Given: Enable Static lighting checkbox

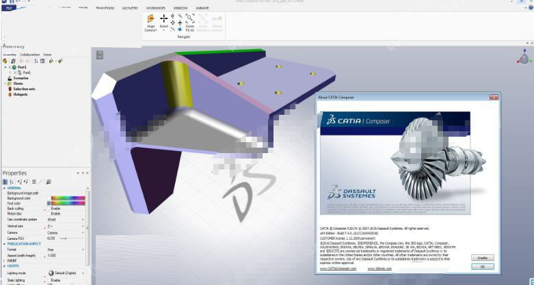Looking at the screenshot, I should [49, 280].
